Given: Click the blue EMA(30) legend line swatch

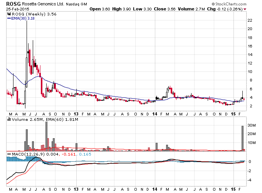Looking at the screenshot, I should (9, 19).
